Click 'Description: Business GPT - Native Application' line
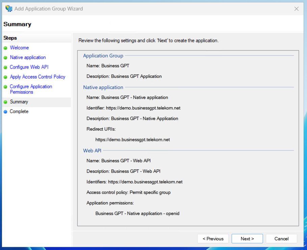The width and height of the screenshot is (307, 250). (x=132, y=118)
